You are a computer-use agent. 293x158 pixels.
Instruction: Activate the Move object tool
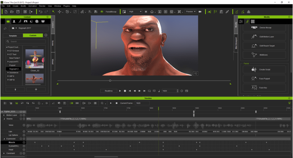[59, 12]
